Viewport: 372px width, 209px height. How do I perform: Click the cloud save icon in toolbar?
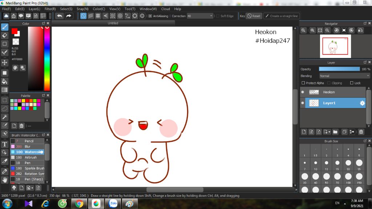[x=6, y=16]
